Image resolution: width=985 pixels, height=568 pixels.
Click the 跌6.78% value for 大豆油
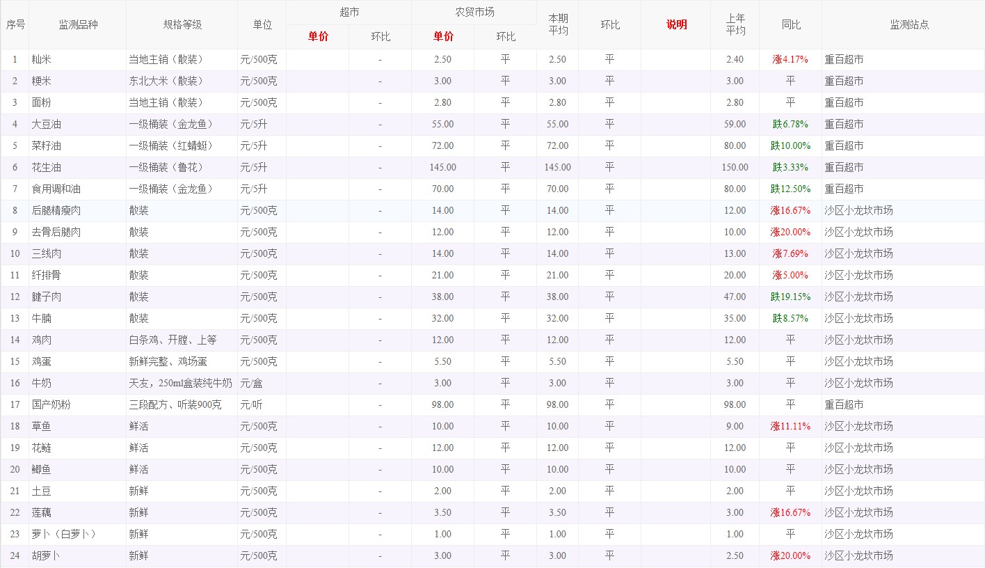[x=790, y=125]
